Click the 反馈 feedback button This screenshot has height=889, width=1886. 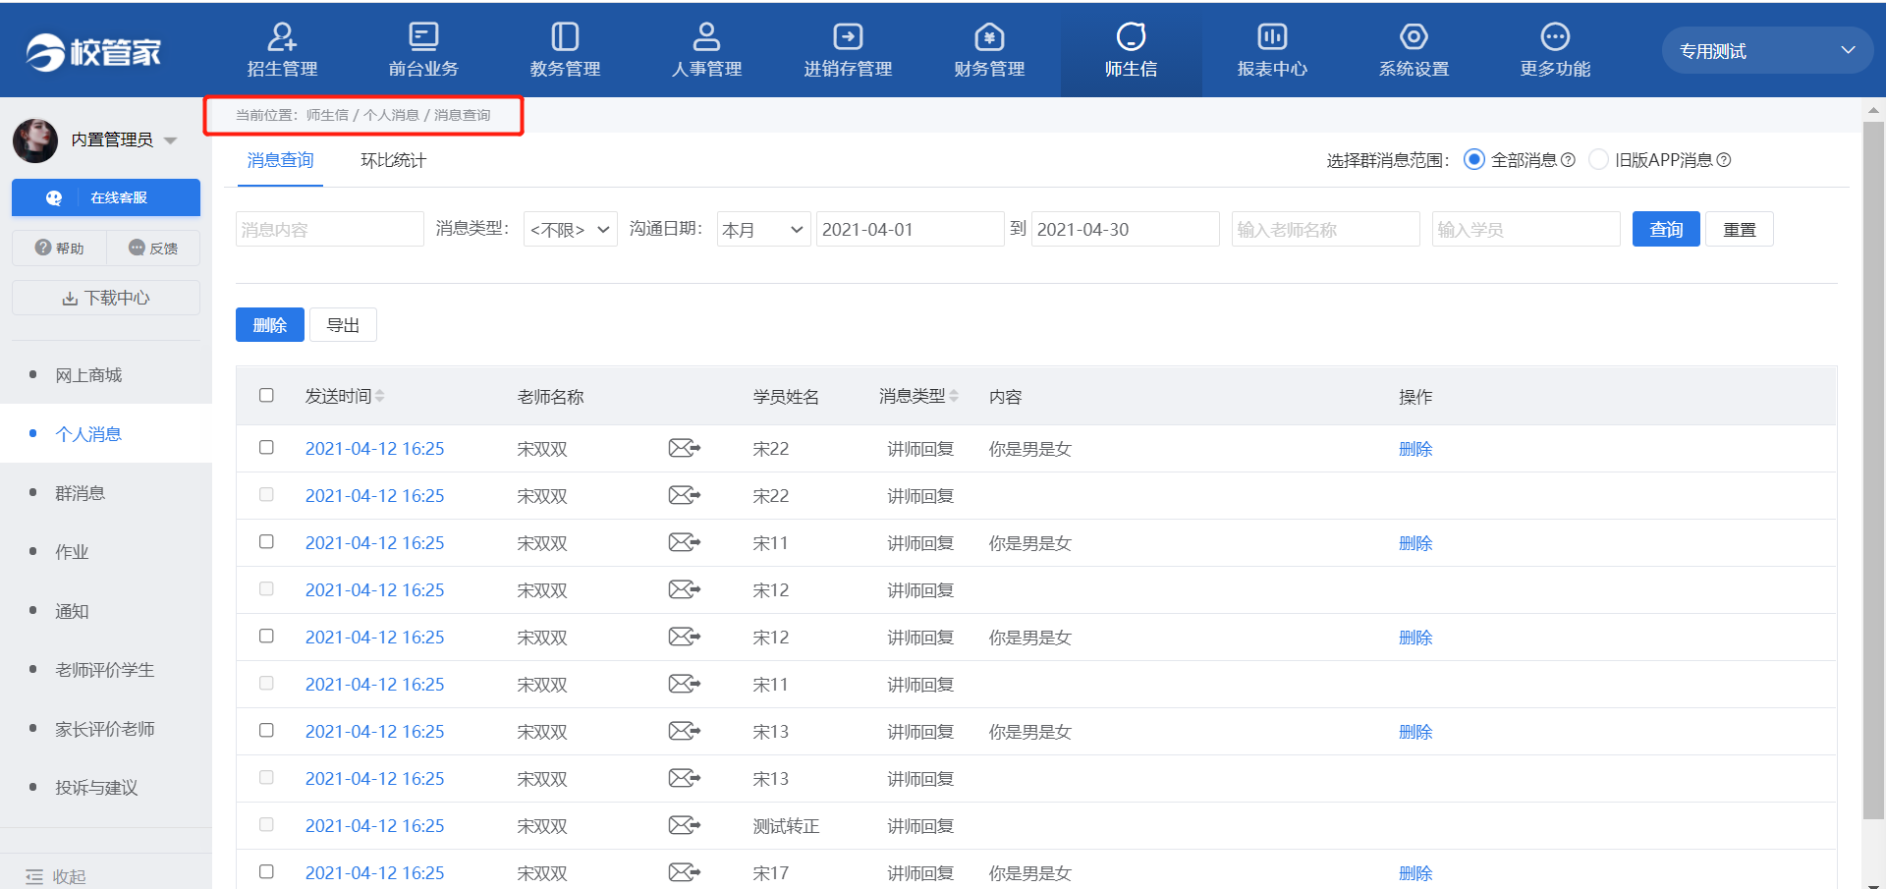coord(153,248)
